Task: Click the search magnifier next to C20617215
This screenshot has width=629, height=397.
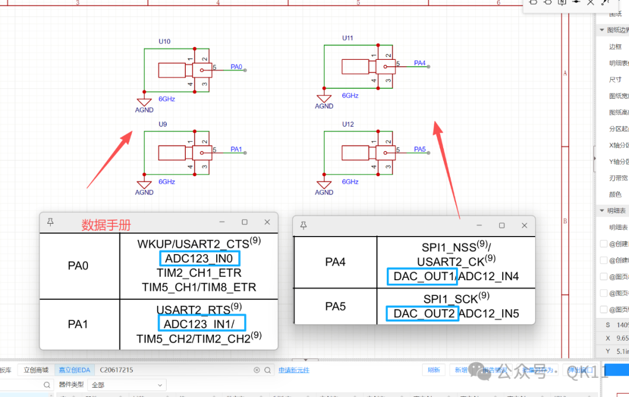Action: point(267,370)
